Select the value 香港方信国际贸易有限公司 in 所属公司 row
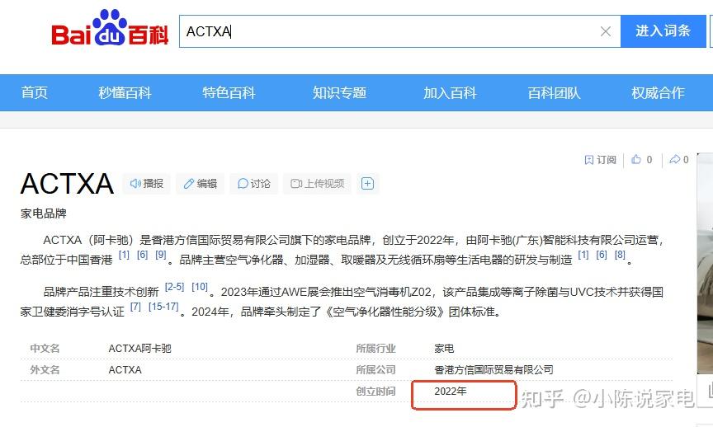The height and width of the screenshot is (427, 713). (493, 370)
